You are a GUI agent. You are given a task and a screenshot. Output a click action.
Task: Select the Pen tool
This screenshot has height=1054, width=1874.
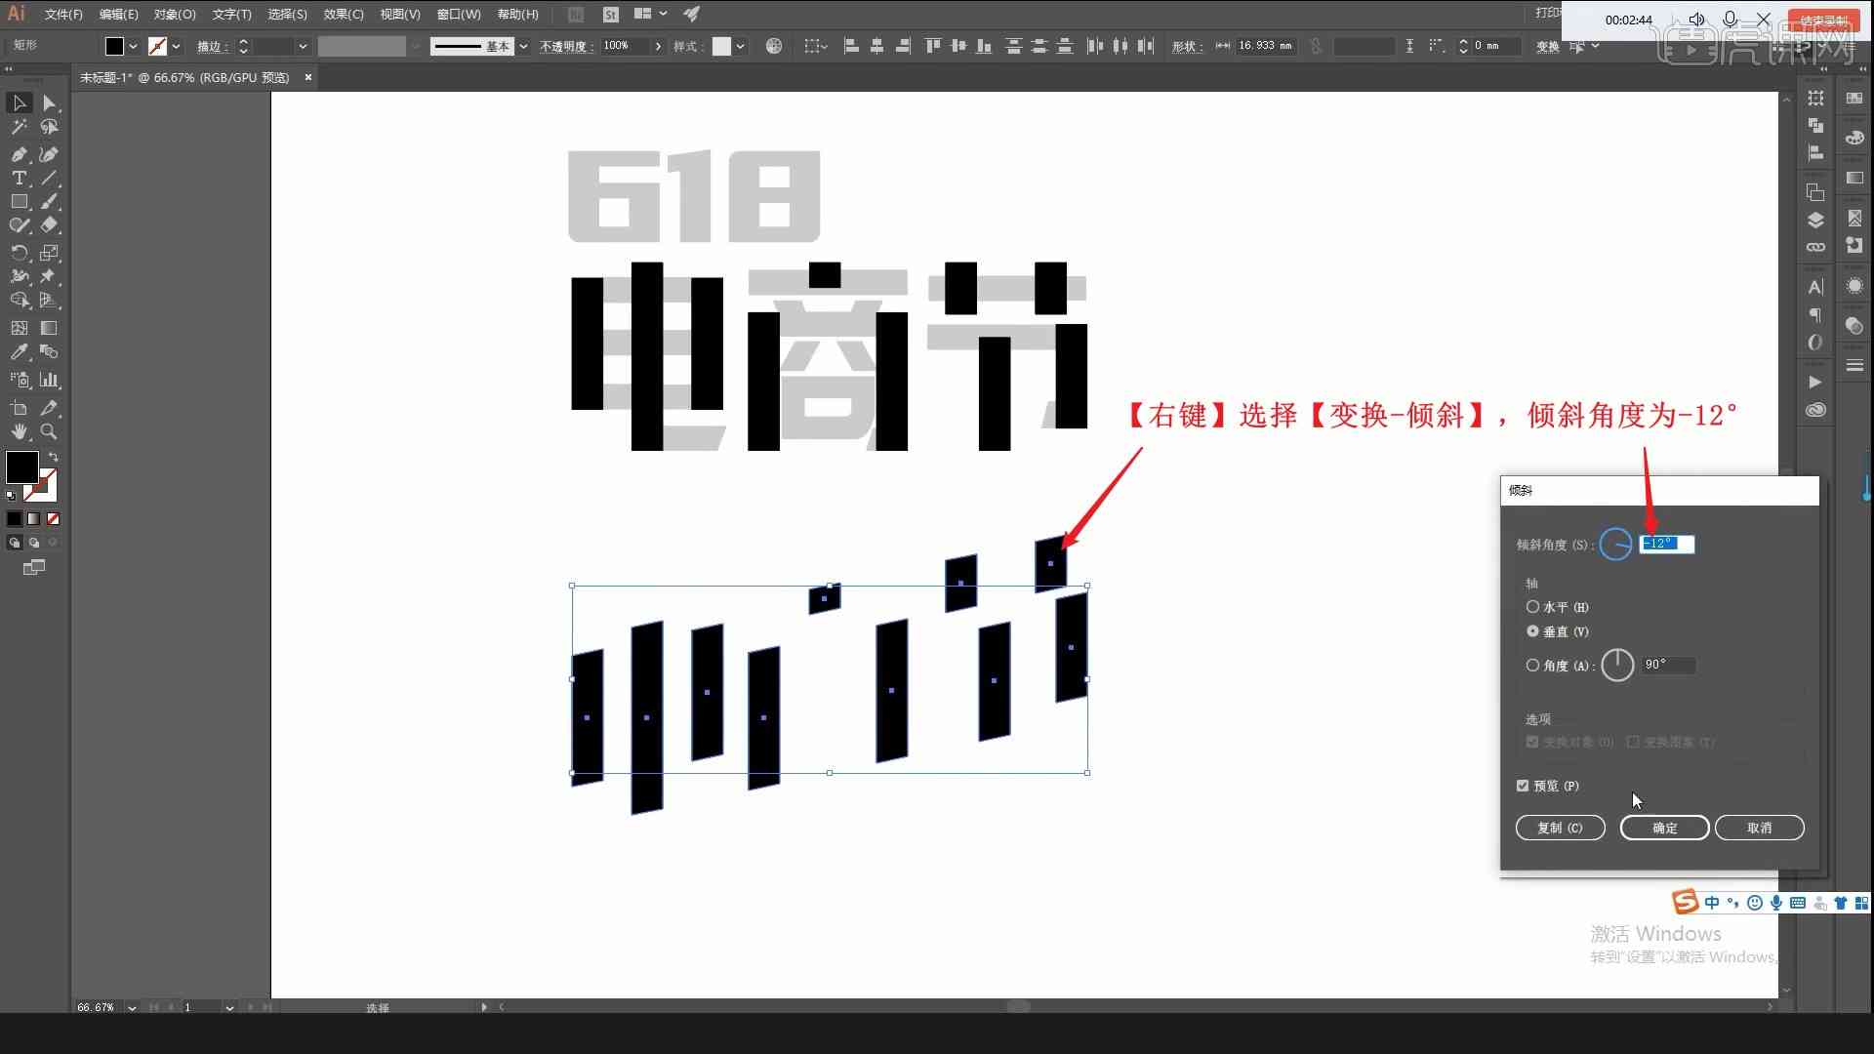[18, 153]
